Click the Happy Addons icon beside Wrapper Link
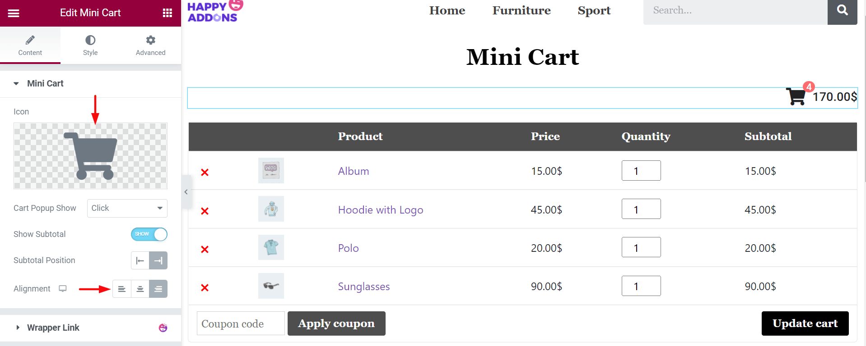Image resolution: width=866 pixels, height=346 pixels. tap(163, 328)
